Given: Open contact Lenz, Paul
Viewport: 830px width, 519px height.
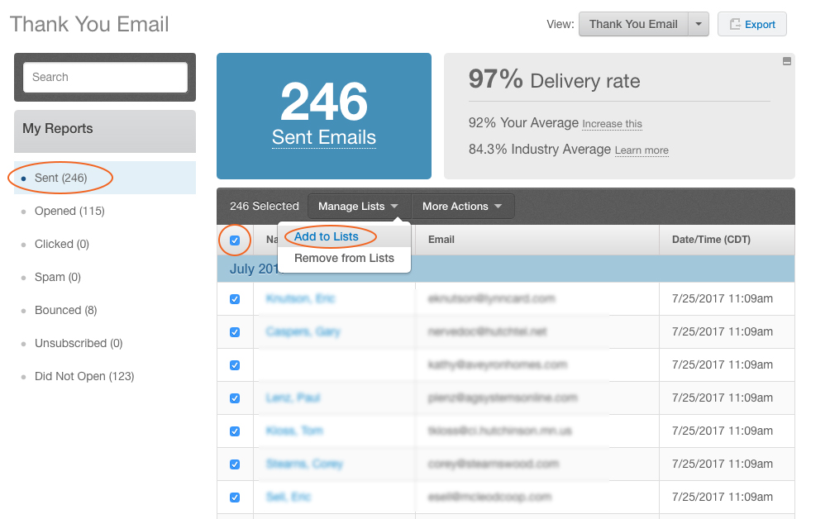Looking at the screenshot, I should pos(293,398).
